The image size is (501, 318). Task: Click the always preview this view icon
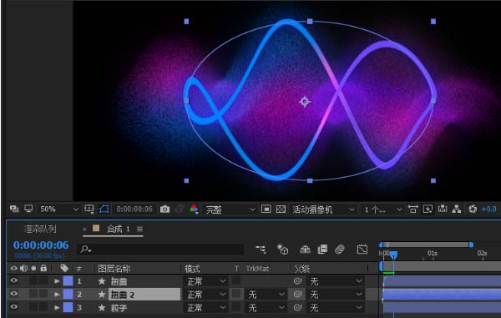pos(13,209)
